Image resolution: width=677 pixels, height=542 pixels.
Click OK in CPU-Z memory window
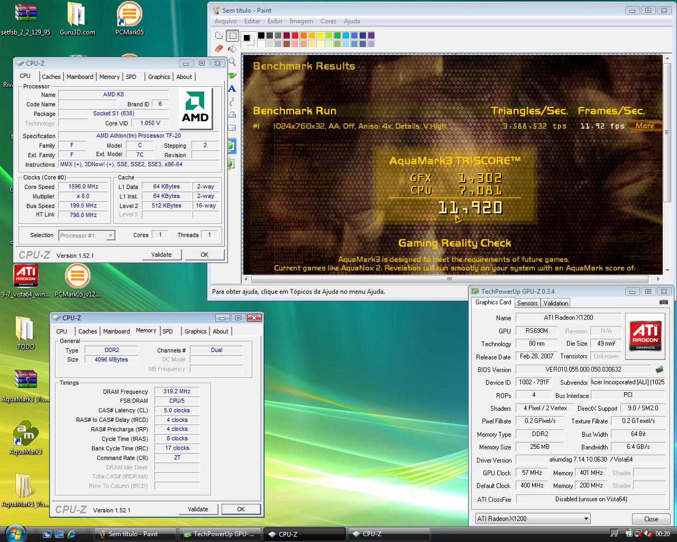(x=241, y=509)
